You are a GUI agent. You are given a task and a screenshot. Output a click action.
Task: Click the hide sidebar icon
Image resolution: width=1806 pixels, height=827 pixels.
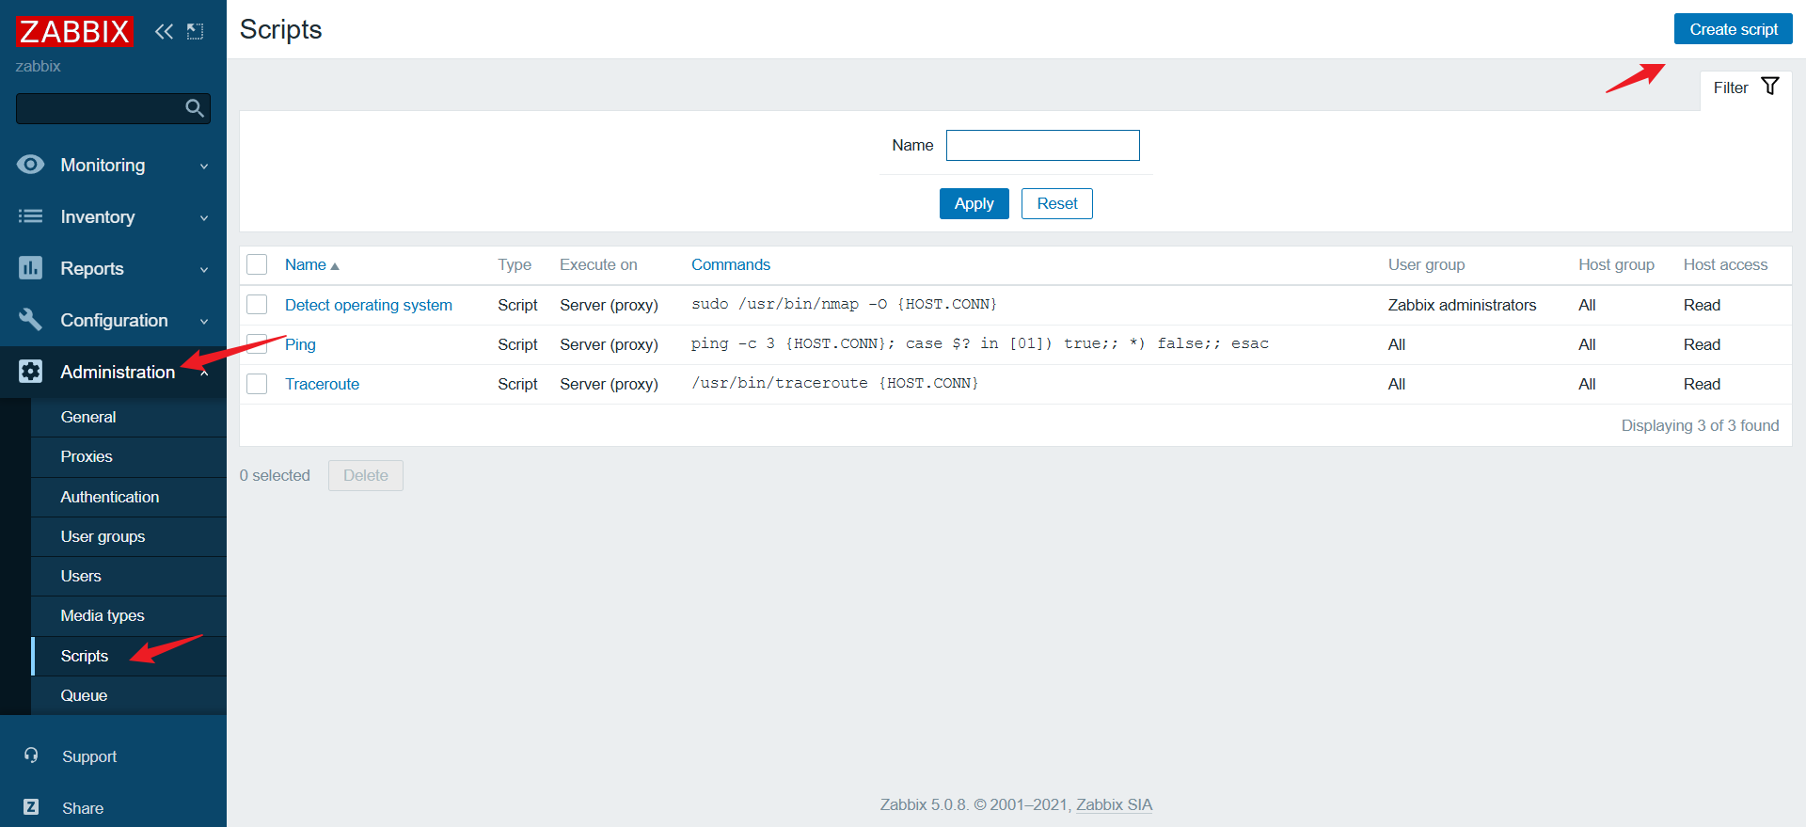196,31
